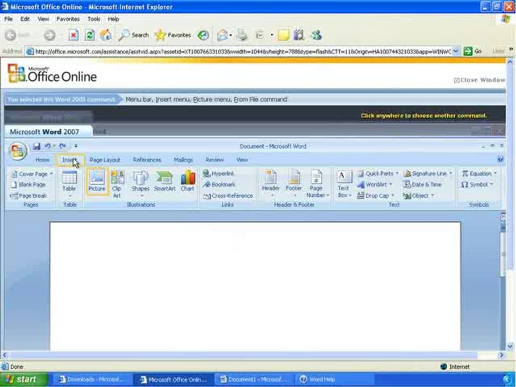Customize Quick Access Toolbar dropdown arrow
This screenshot has height=387, width=516.
(76, 146)
